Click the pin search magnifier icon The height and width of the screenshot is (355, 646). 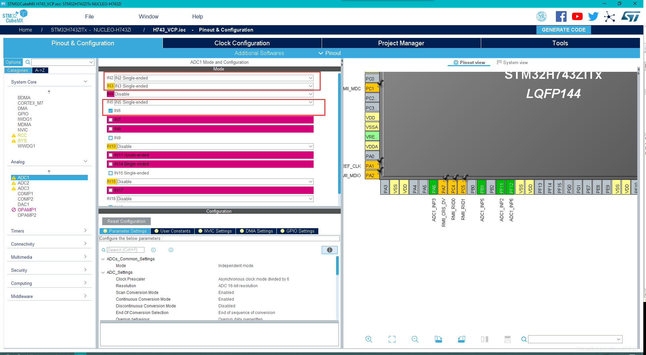[x=524, y=339]
